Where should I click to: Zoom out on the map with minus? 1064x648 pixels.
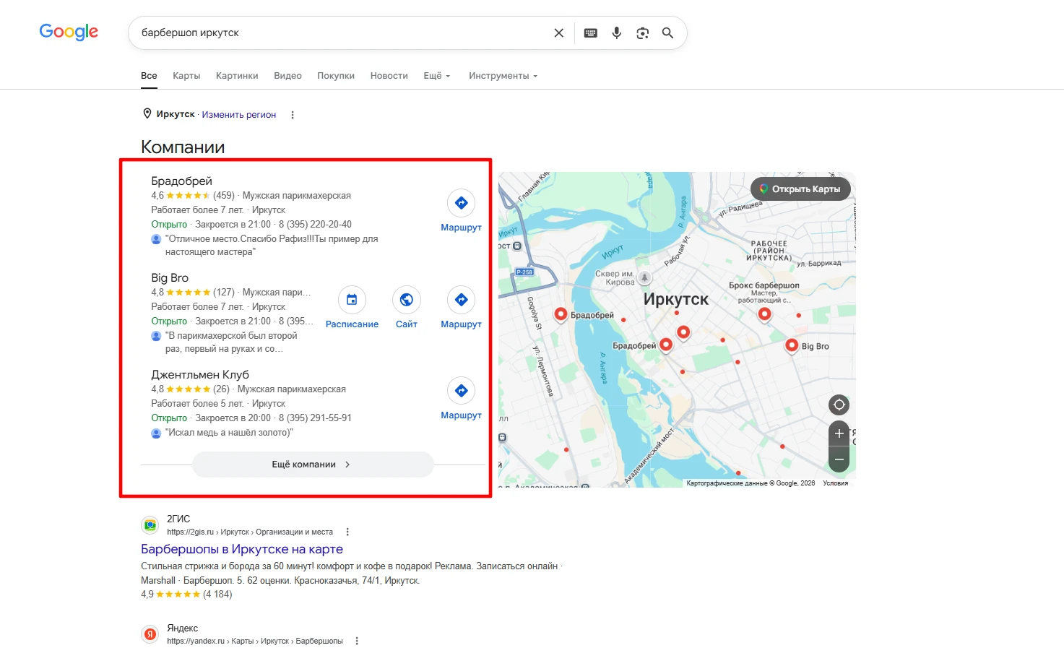[839, 459]
